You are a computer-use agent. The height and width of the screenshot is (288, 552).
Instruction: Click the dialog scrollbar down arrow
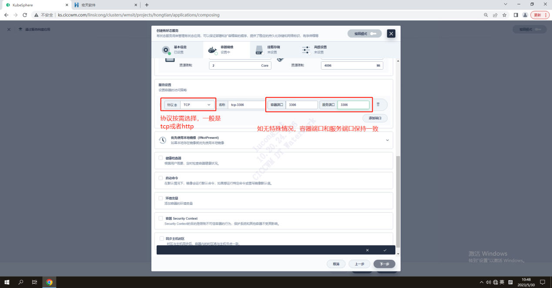(398, 254)
